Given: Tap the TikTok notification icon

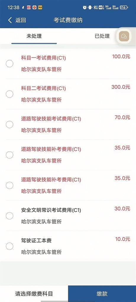Looking at the screenshot, I should tap(23, 8).
